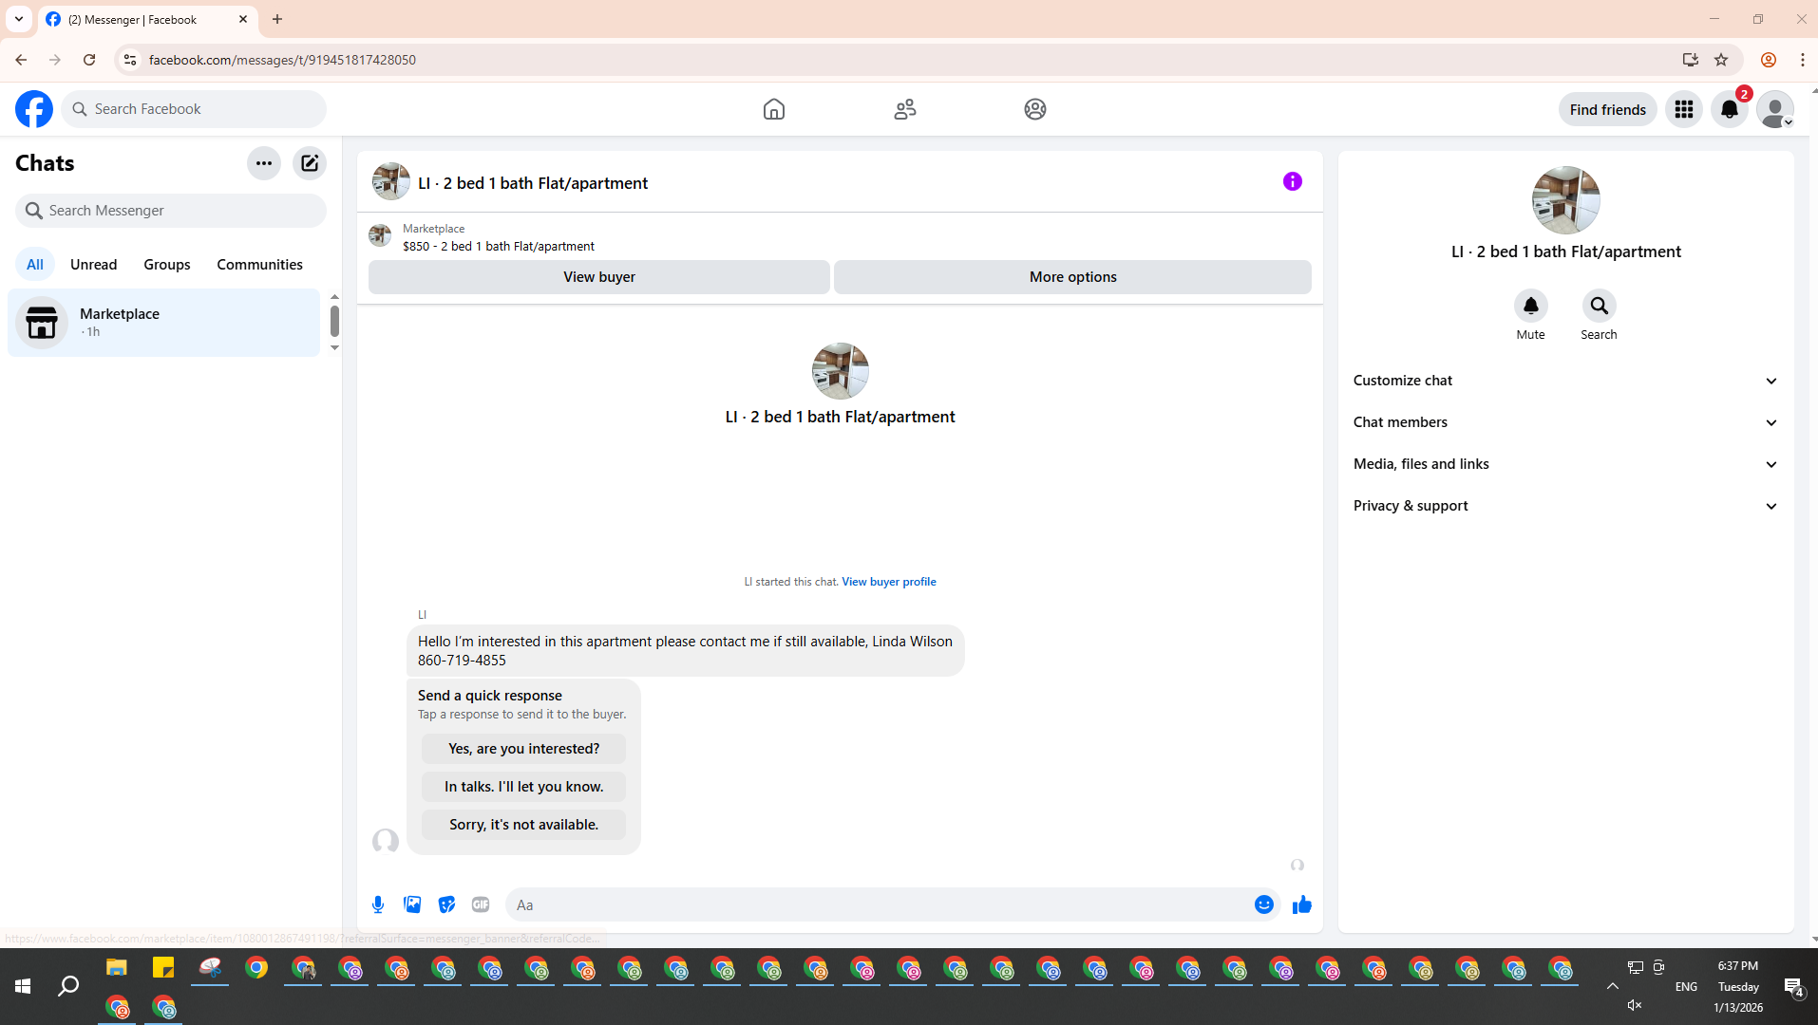The image size is (1818, 1025).
Task: Click the Search Messenger field
Action: pos(171,211)
